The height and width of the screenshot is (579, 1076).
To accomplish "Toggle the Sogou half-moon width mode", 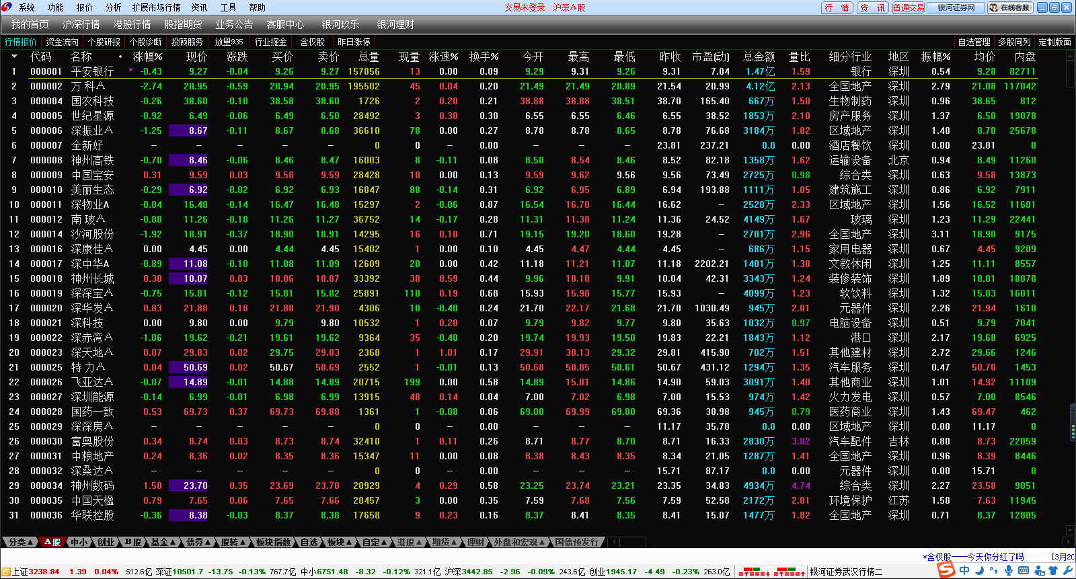I will click(x=979, y=570).
